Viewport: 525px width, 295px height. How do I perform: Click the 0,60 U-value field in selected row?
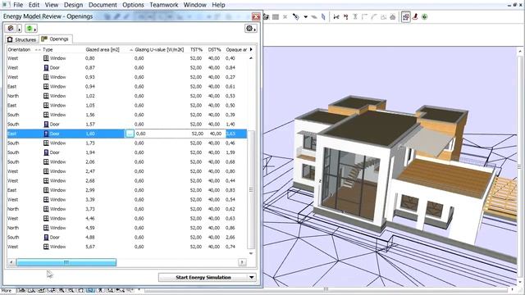point(162,134)
